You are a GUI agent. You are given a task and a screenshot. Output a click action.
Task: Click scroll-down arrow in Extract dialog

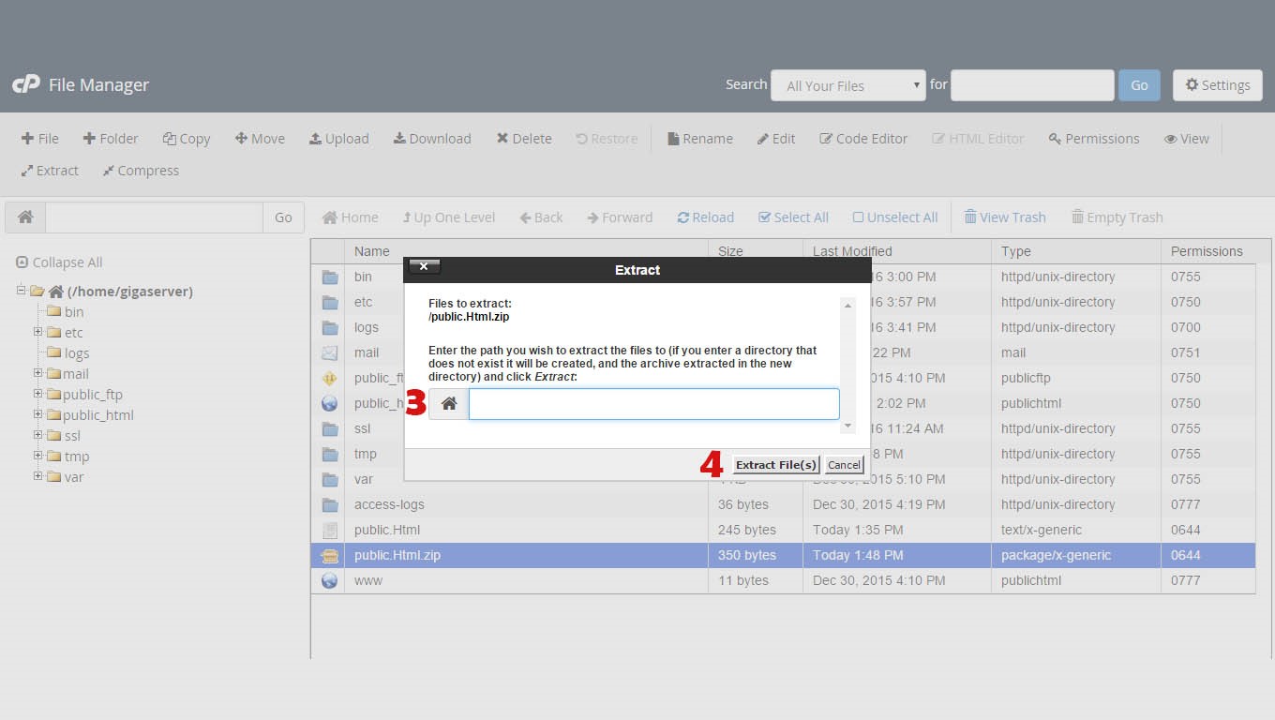[x=847, y=426]
